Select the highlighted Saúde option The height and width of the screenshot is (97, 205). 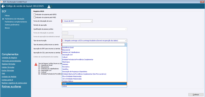click(x=94, y=84)
